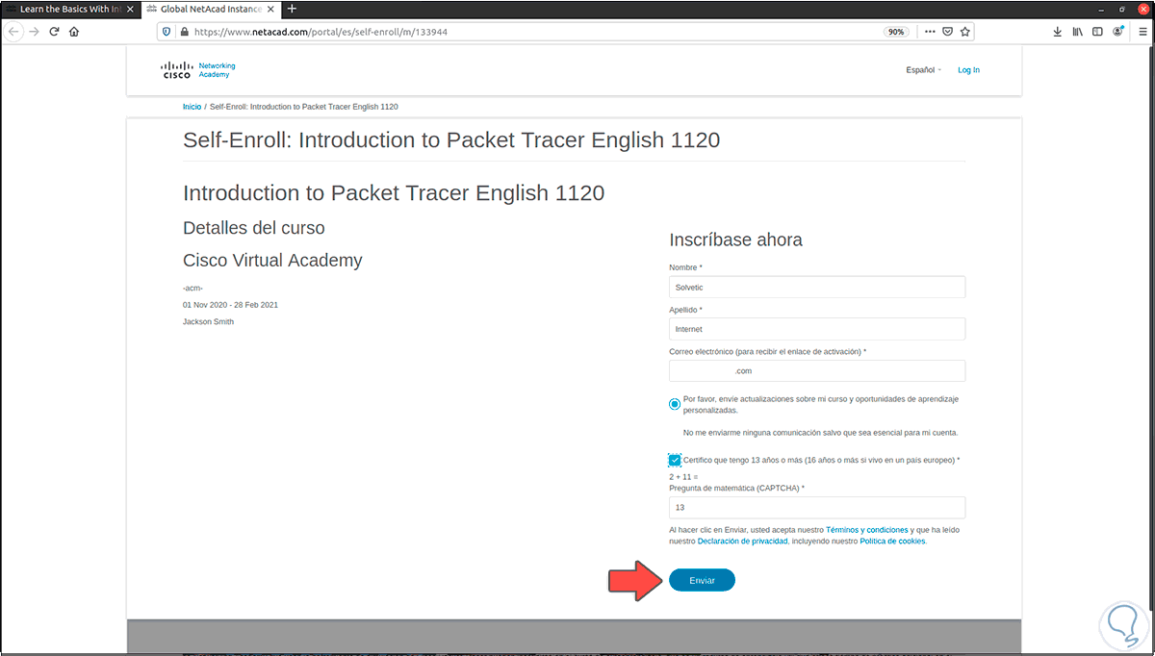Go to Inicio breadcrumb link
Viewport: 1155px width, 656px height.
pyautogui.click(x=192, y=107)
